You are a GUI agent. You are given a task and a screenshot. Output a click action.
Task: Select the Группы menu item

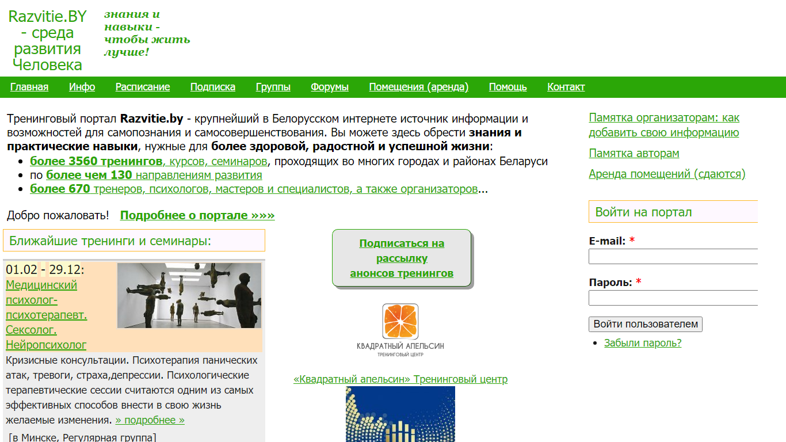273,87
